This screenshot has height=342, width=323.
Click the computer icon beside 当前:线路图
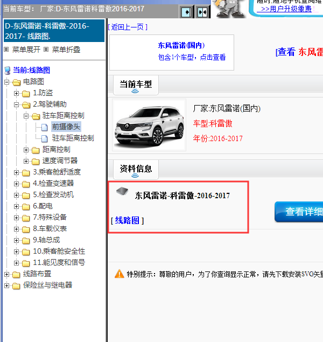click(x=8, y=71)
